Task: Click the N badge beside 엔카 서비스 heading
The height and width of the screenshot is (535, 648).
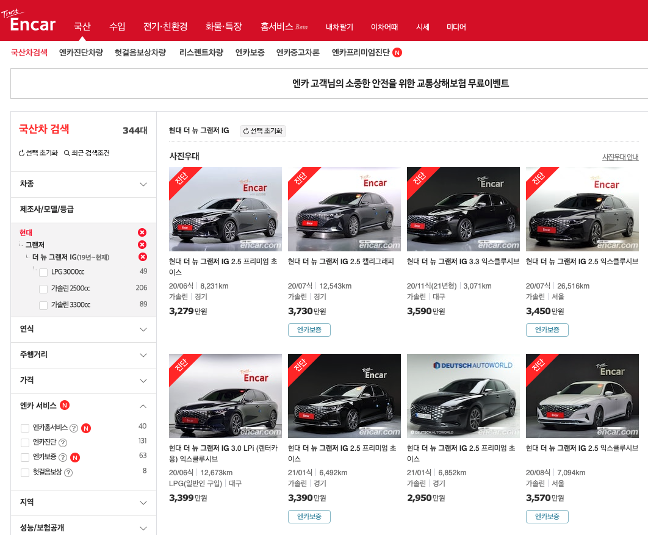Action: tap(65, 405)
